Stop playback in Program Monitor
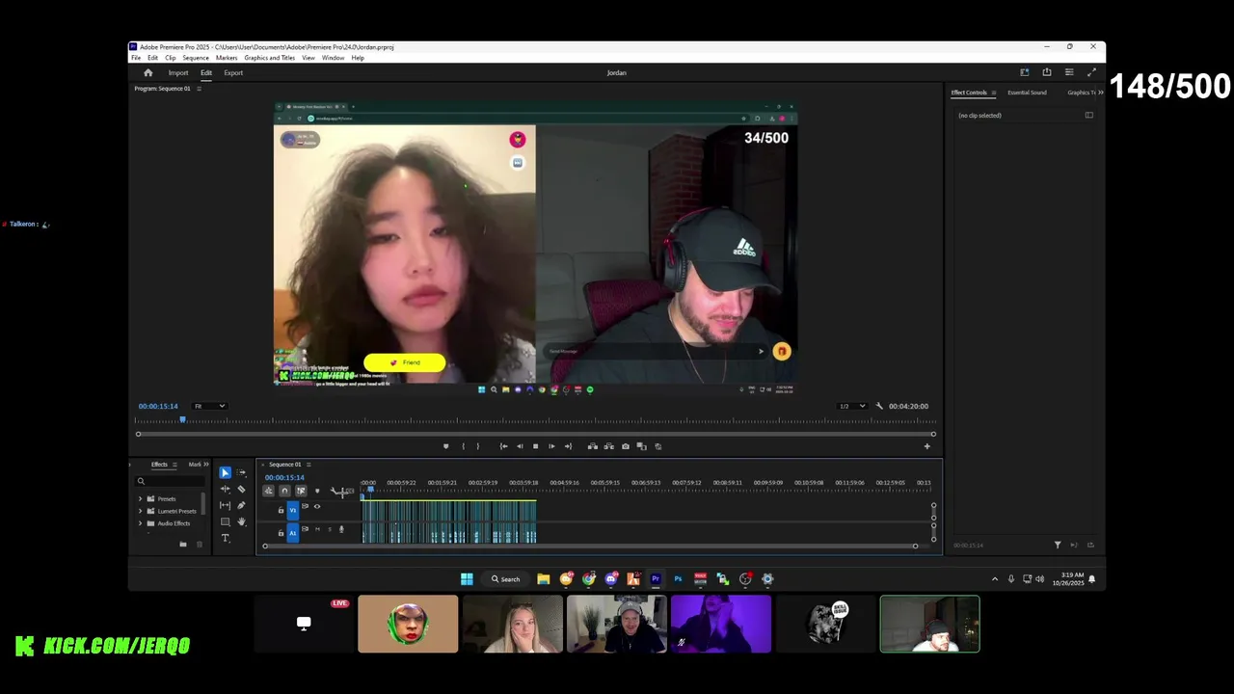 click(535, 446)
